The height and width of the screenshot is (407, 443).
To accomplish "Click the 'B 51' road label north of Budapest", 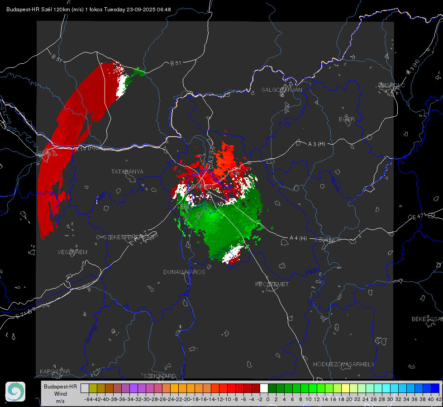I will pyautogui.click(x=176, y=63).
